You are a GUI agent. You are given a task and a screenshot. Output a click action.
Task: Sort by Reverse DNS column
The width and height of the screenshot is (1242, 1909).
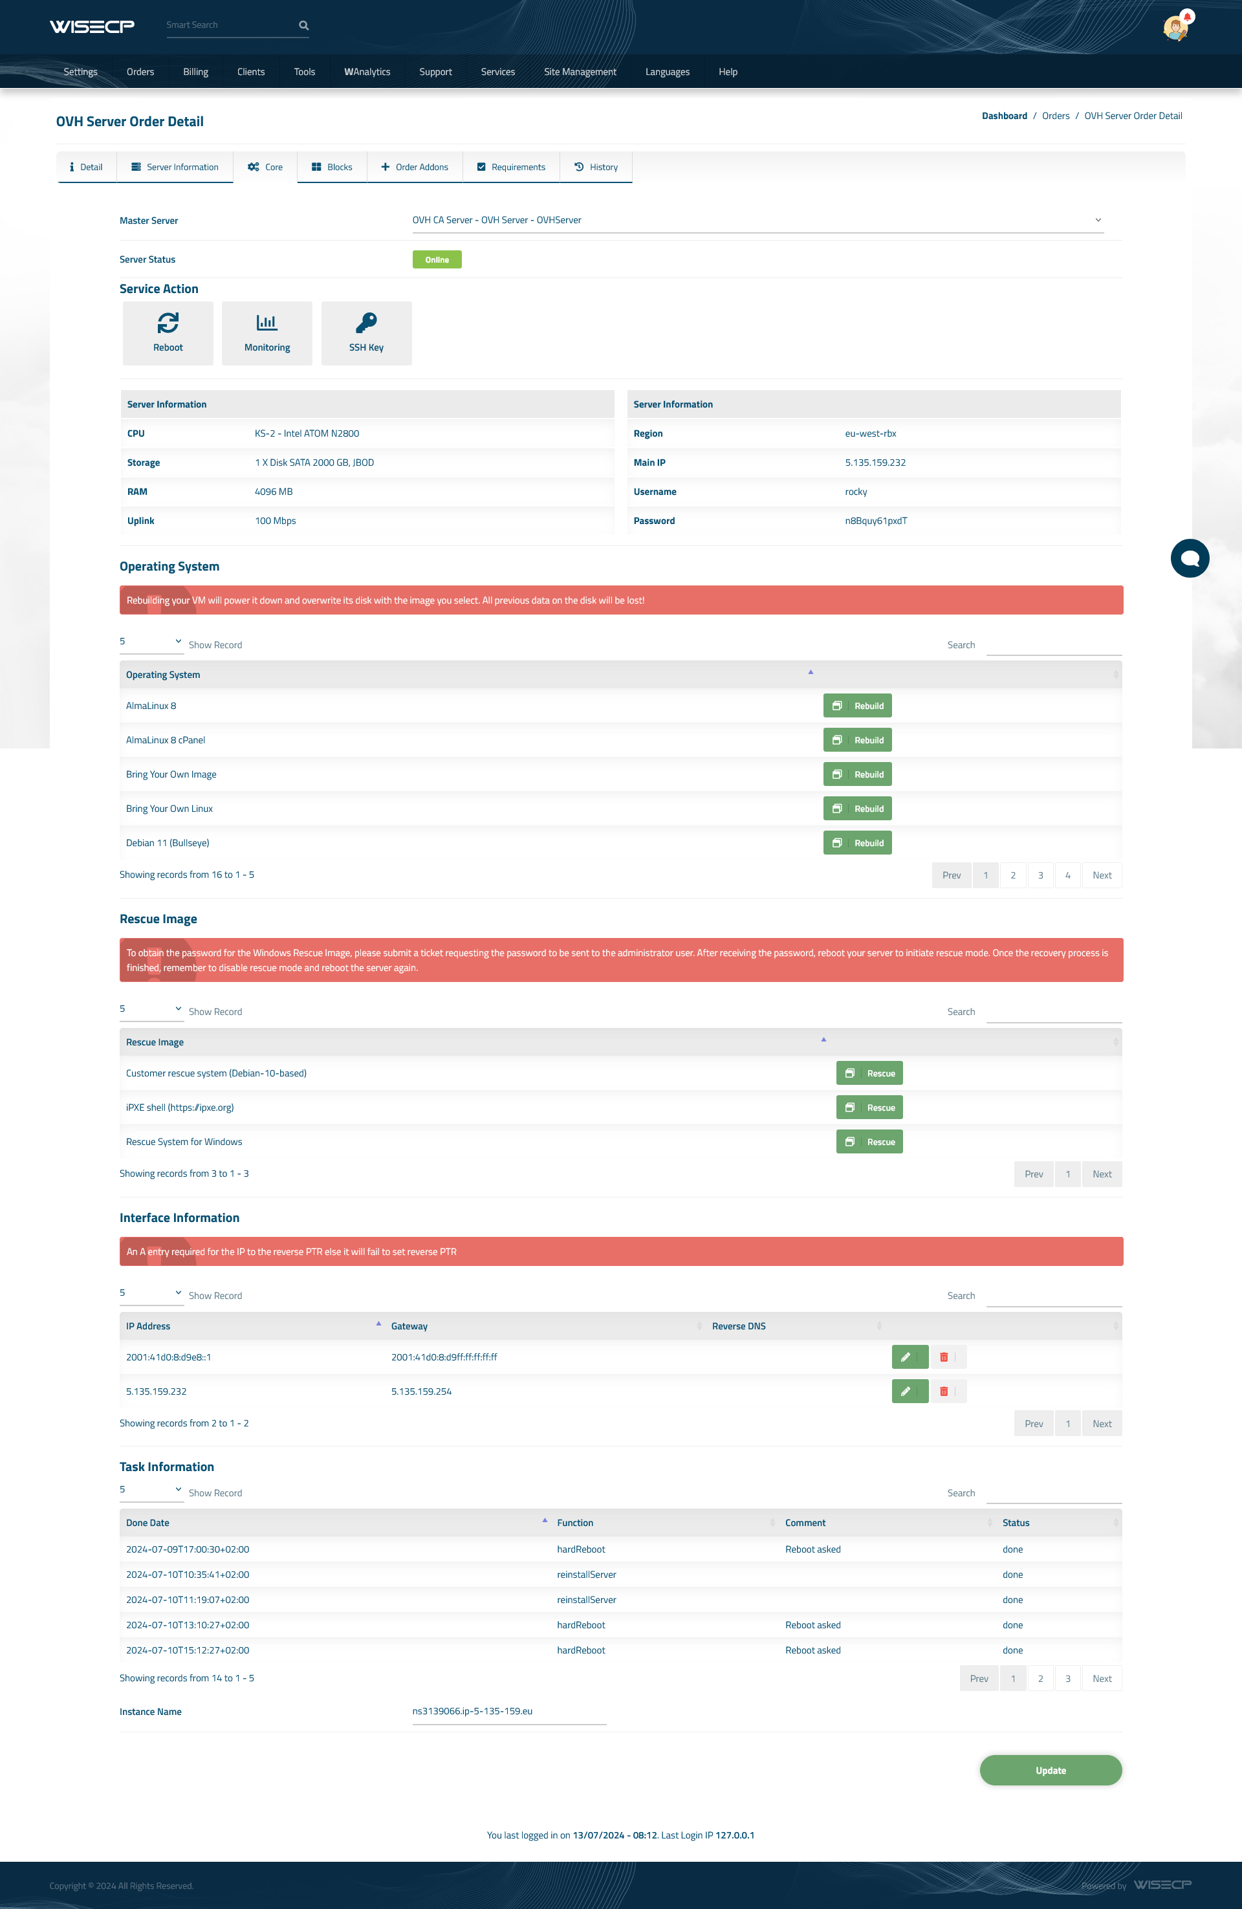coord(796,1326)
